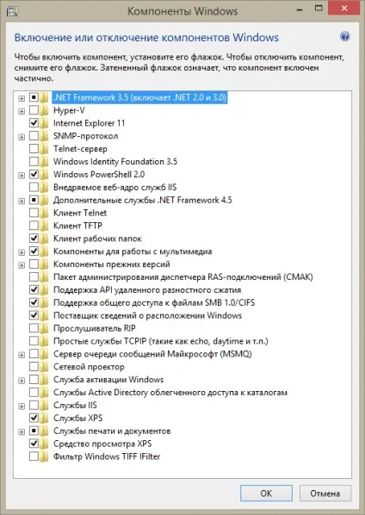Expand Службы печати и документов node

pos(22,431)
